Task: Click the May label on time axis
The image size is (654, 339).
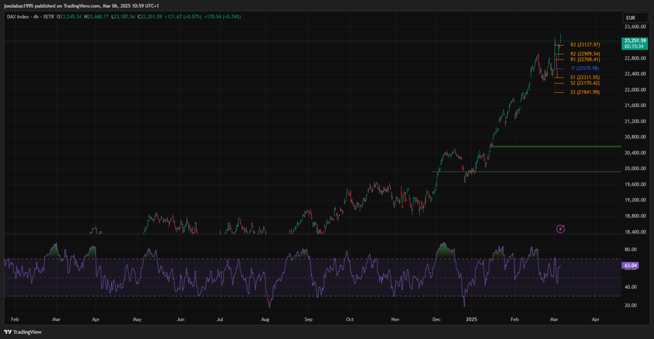Action: [137, 319]
